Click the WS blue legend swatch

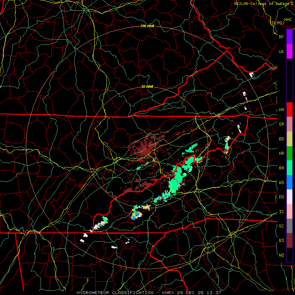289,182
